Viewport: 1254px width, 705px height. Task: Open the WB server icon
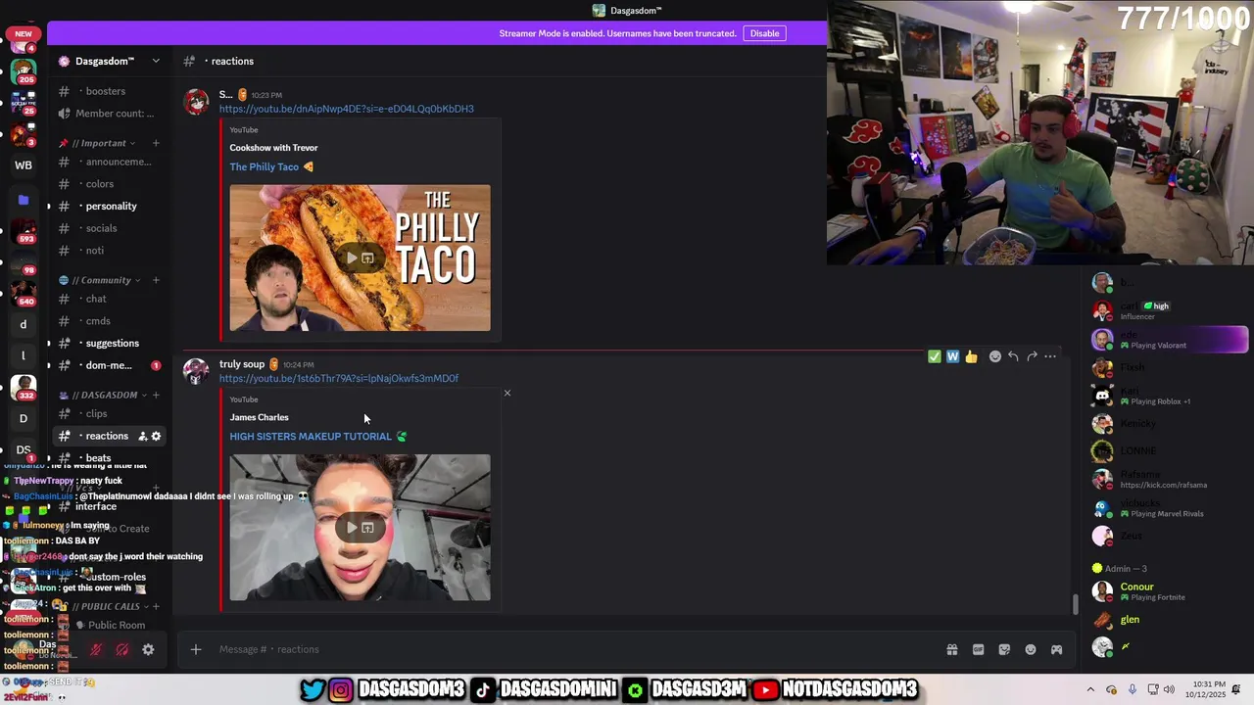[24, 165]
